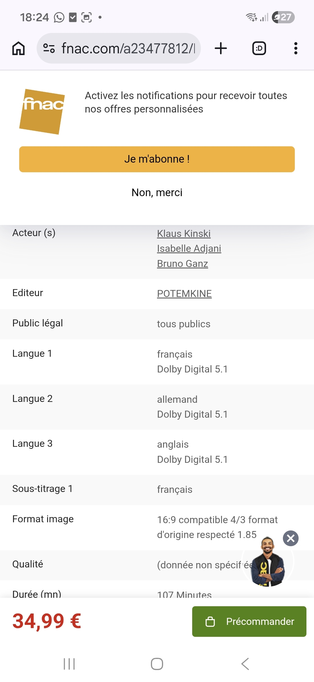Tap the Wi-Fi status icon

[x=251, y=17]
